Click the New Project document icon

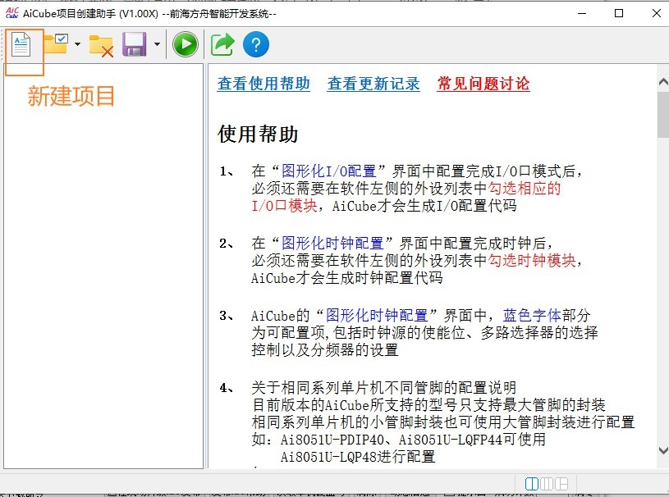21,44
